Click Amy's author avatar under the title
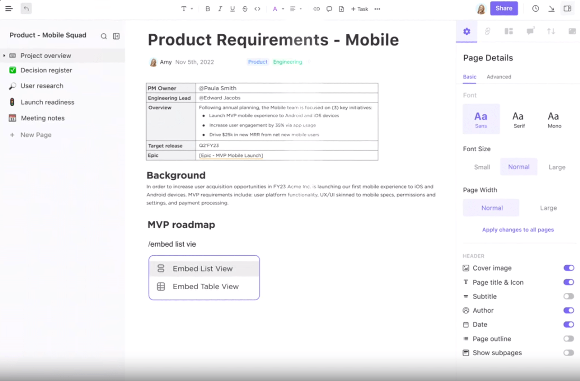This screenshot has width=580, height=381. [x=153, y=62]
